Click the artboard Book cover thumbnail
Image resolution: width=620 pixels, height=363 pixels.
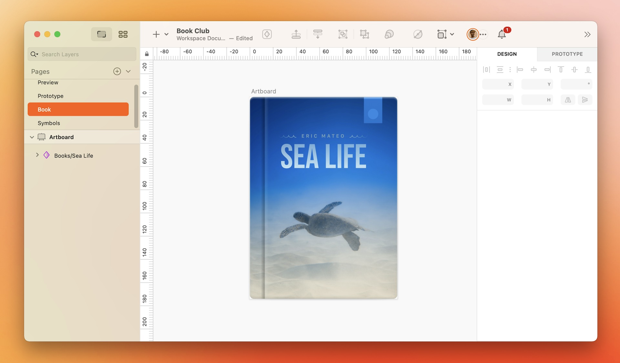pos(323,198)
